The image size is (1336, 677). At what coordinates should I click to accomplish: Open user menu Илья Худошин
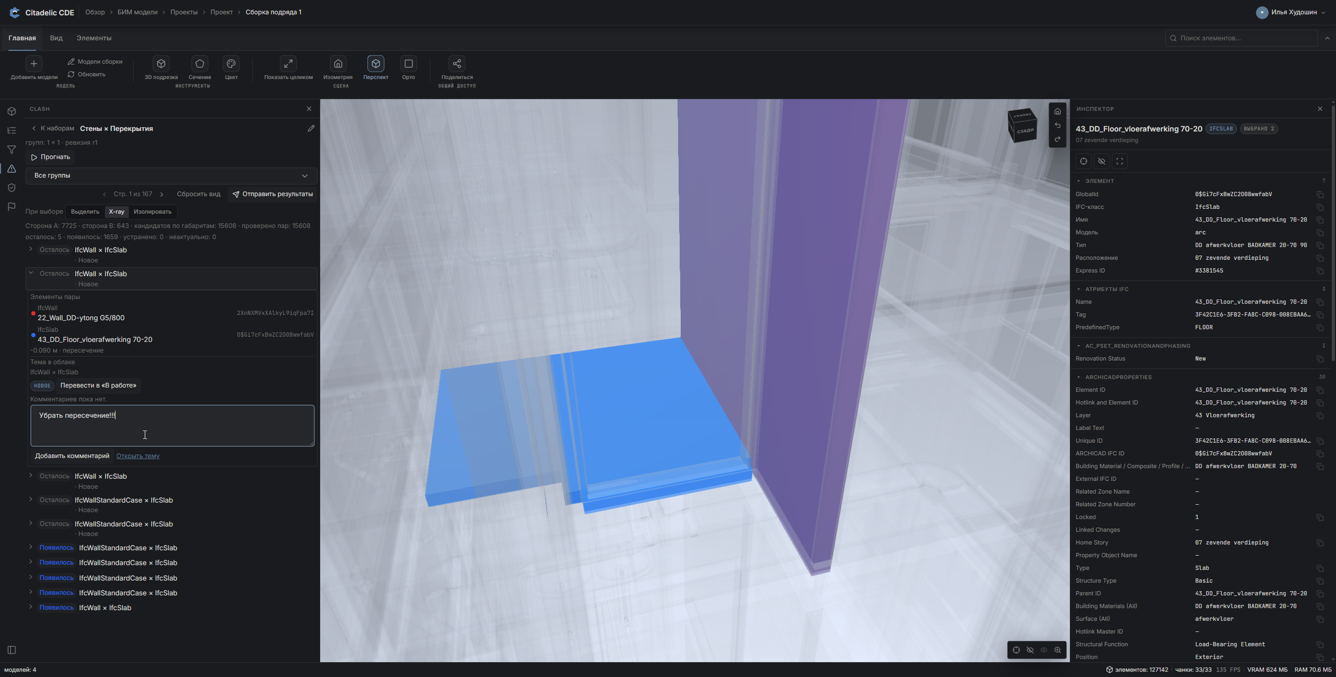pyautogui.click(x=1290, y=12)
